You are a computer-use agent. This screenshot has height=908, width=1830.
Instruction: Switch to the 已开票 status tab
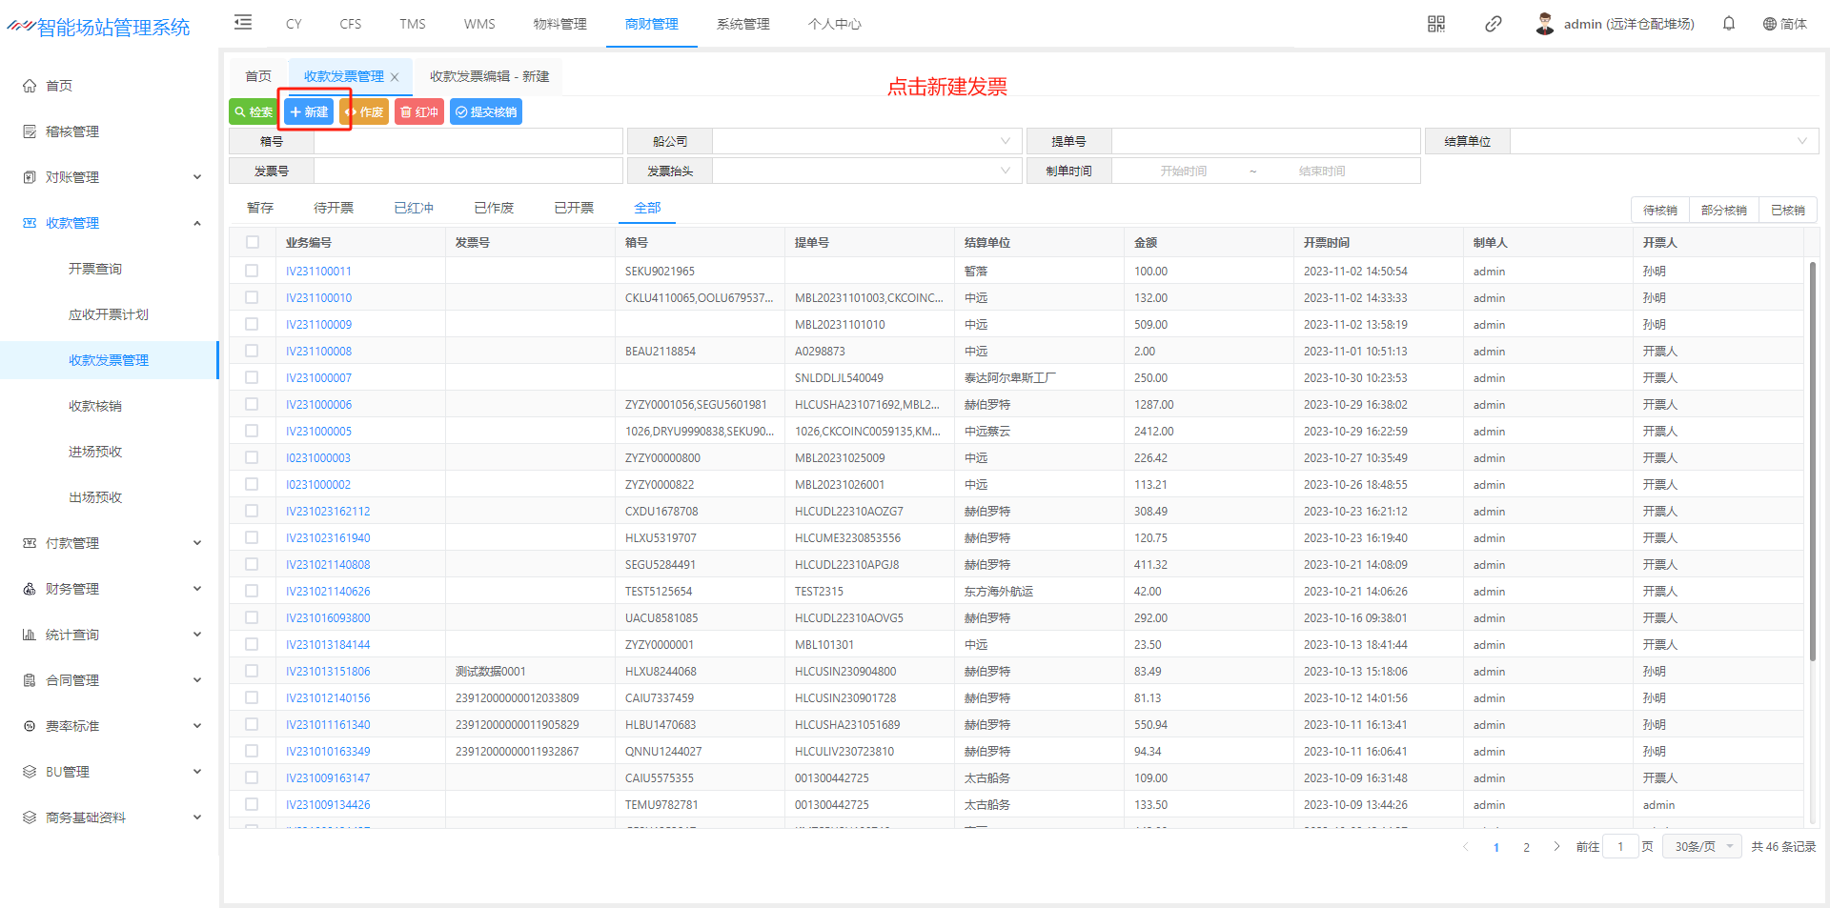574,208
